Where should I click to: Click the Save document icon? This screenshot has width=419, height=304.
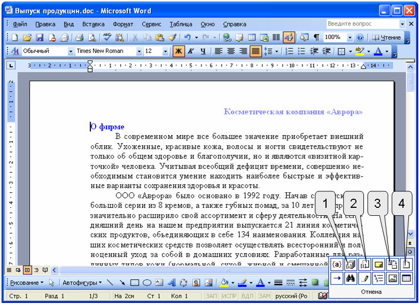pyautogui.click(x=39, y=37)
